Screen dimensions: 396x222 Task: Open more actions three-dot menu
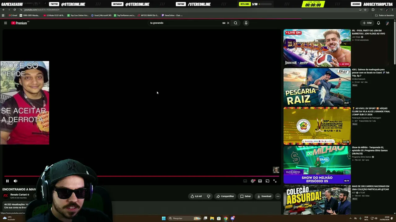(x=278, y=196)
